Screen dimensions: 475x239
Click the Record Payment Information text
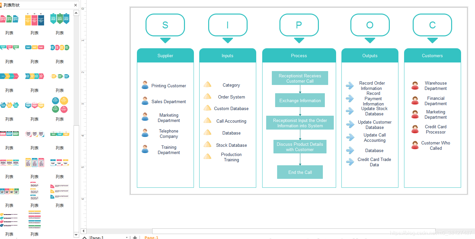[x=373, y=99]
